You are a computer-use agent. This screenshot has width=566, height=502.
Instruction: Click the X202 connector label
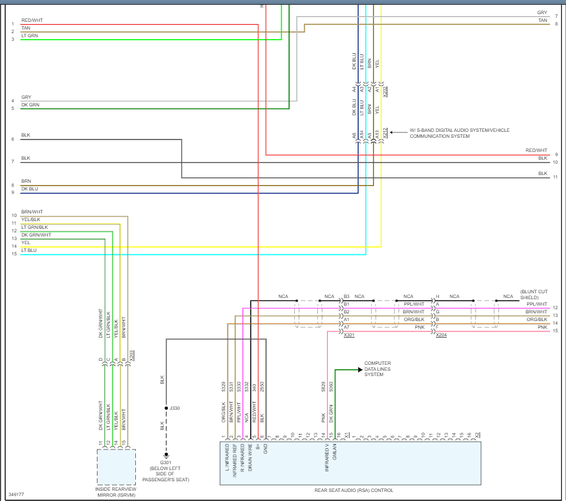click(385, 91)
